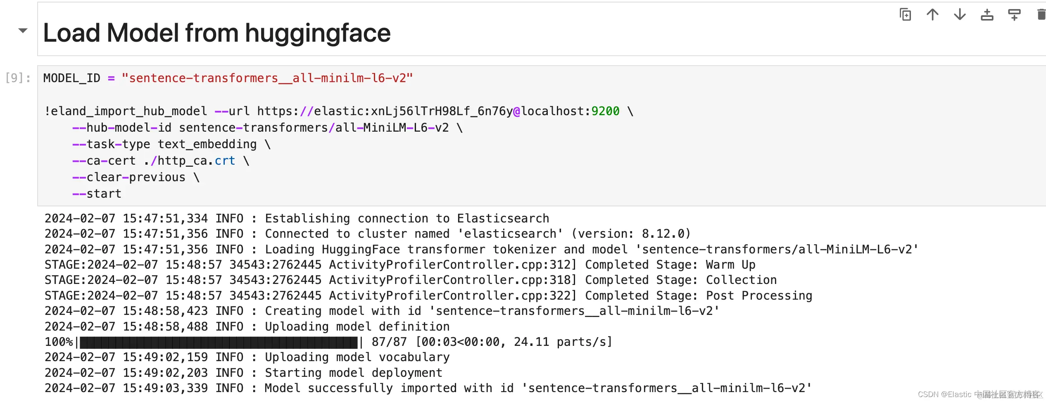Screen dimensions: 1046x402
Task: Click the --task-type text_embedding line
Action: 171,144
